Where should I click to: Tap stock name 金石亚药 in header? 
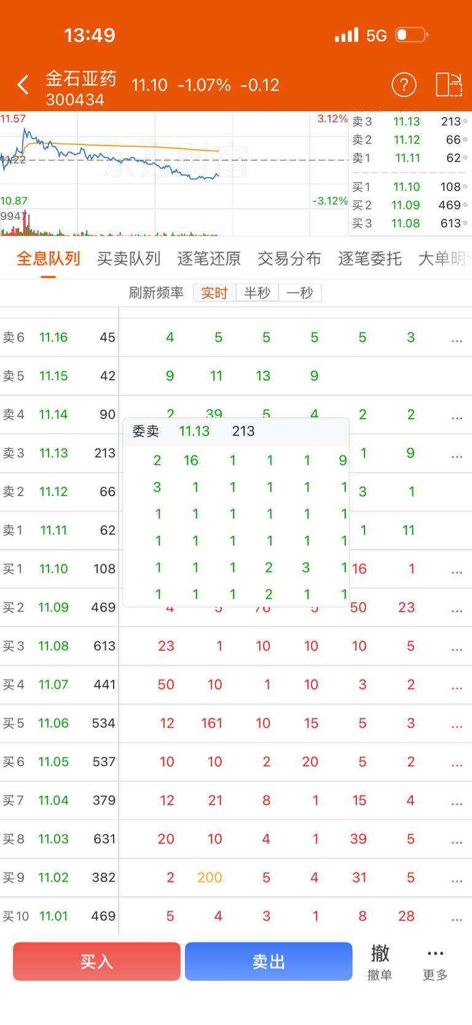pos(81,79)
